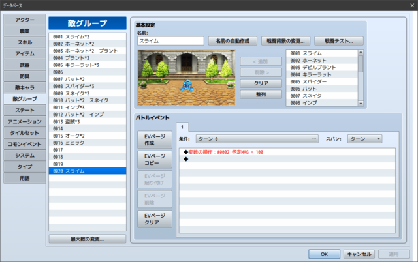Select enemy 0003 デビルプラント
The width and height of the screenshot is (418, 262).
322,68
